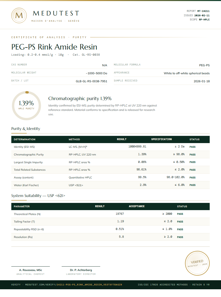Click the System Suitability — USP <621> heading
The image size is (221, 297).
(38, 196)
